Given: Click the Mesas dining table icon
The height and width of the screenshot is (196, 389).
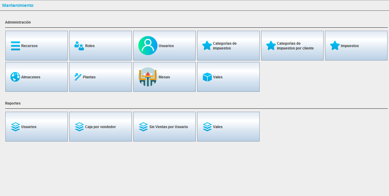Looking at the screenshot, I should (x=148, y=77).
